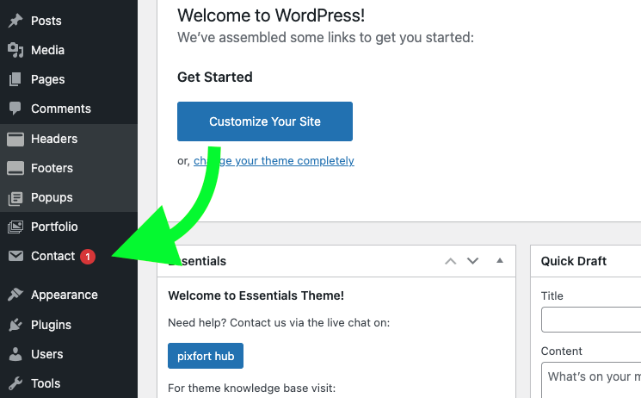
Task: Select the Footers layout icon
Action: (15, 168)
